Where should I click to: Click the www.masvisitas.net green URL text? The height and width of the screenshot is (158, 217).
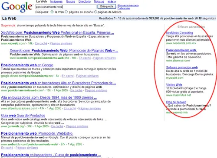(x=178, y=95)
